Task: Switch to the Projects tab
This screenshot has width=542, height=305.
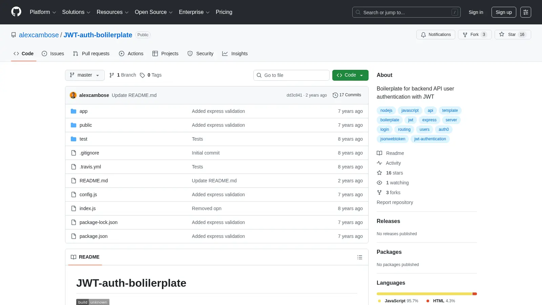Action: (165, 54)
